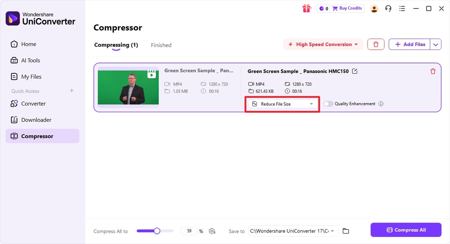Open customer support via headset icon
Viewport: 450px width, 244px height.
tap(388, 8)
